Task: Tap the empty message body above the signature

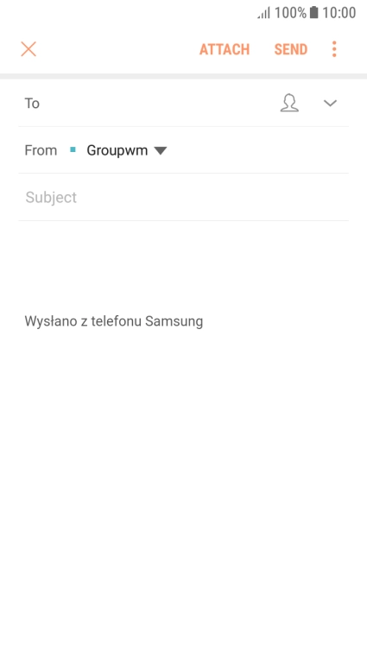Action: (x=183, y=267)
